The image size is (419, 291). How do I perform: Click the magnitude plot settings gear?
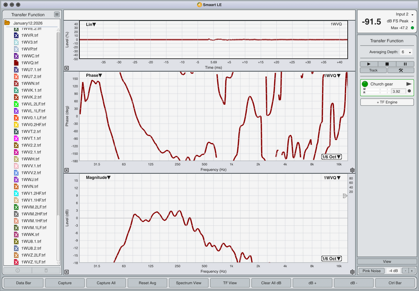tap(352, 272)
